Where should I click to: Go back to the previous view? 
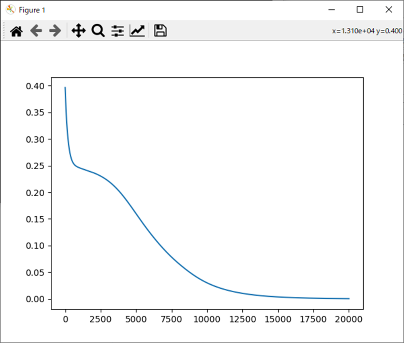[x=36, y=31]
